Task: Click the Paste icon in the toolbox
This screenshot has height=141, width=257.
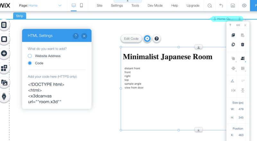Action: pos(243,35)
